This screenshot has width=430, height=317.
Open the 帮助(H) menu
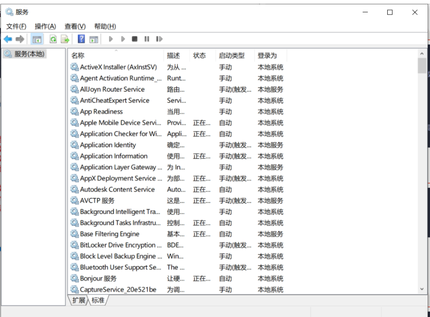click(x=105, y=26)
